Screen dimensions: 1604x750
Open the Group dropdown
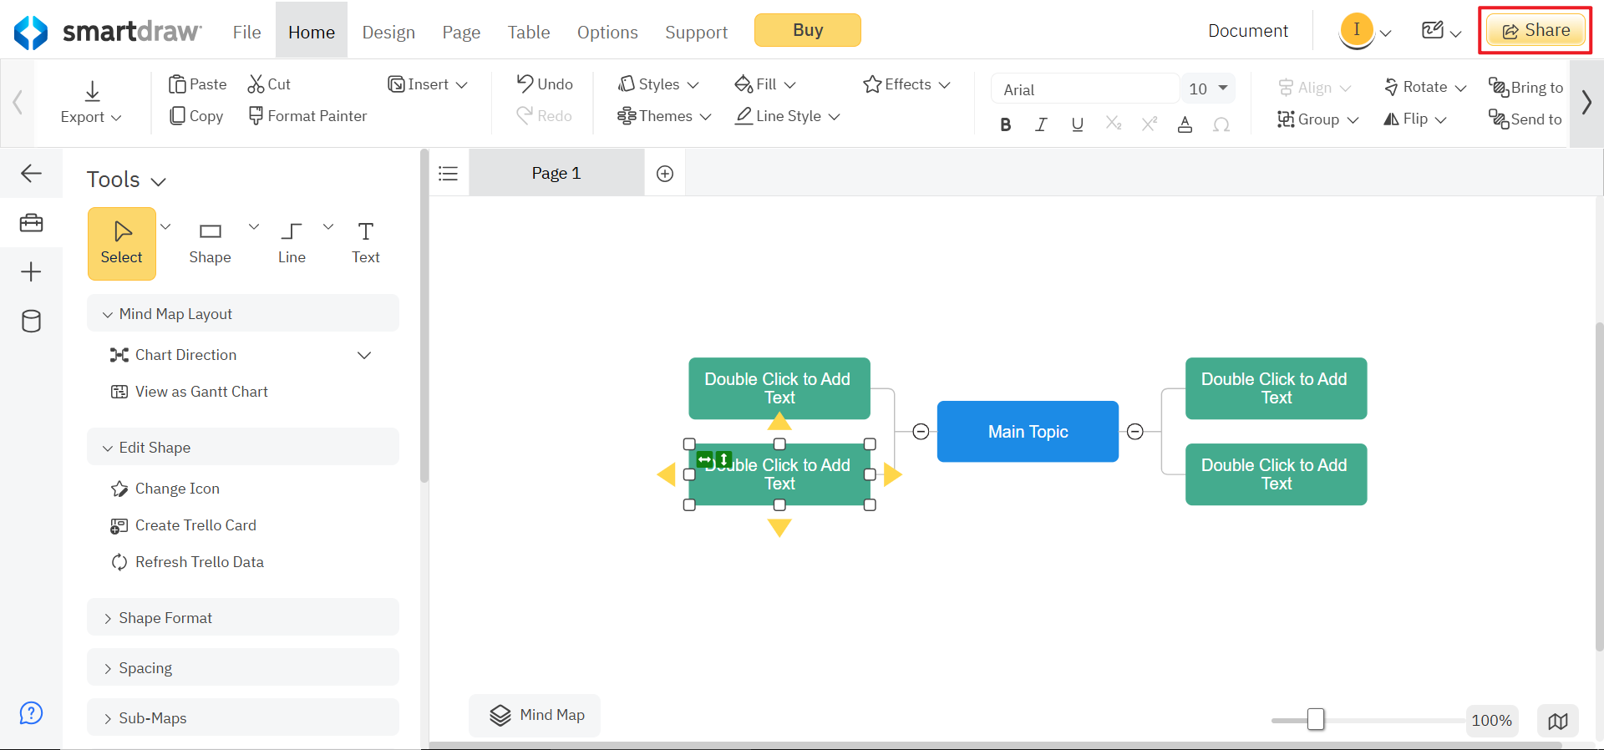[1318, 119]
